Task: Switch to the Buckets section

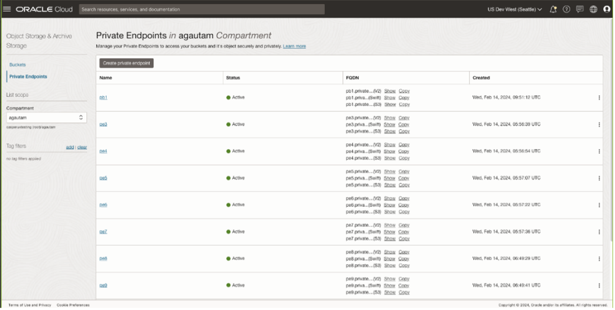Action: point(18,64)
